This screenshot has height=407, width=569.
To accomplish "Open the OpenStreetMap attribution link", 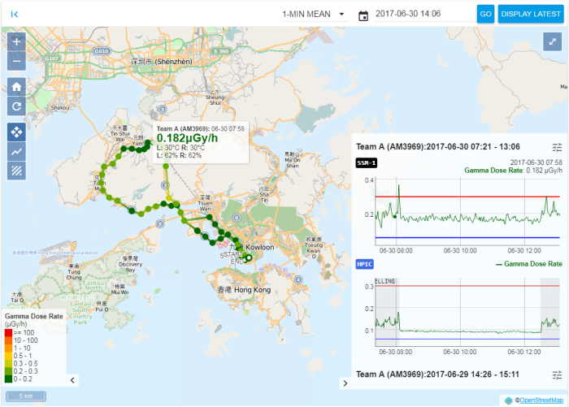I will pos(541,401).
